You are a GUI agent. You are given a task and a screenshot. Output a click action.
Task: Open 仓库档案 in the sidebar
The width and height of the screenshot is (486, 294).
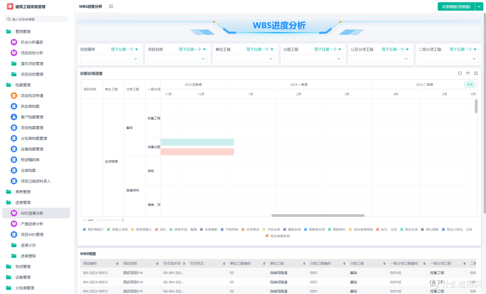pyautogui.click(x=28, y=170)
